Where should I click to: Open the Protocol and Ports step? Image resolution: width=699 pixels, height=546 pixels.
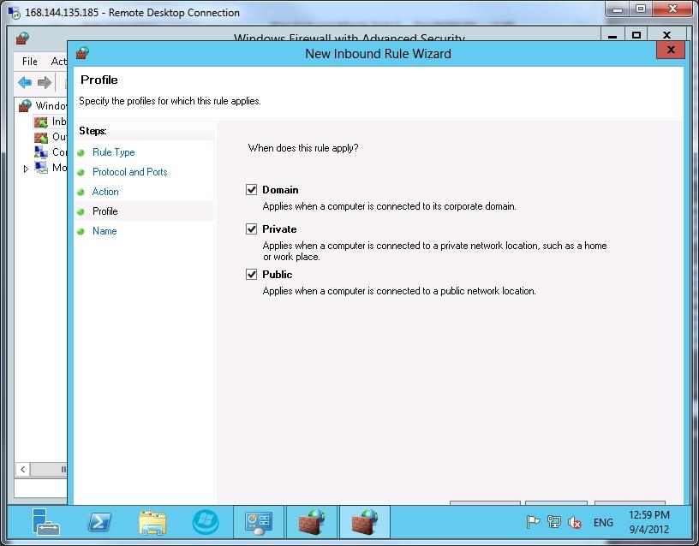tap(129, 172)
